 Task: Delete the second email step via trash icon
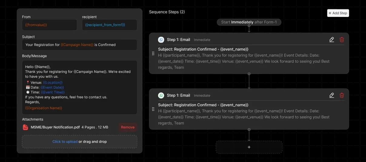point(342,95)
